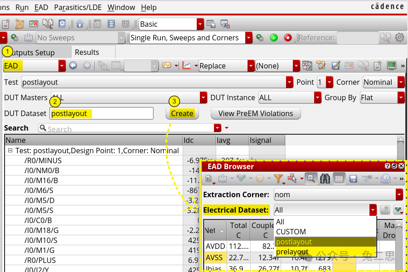Screen dimensions: 408x272
Task: Open the Group By Flat dropdown
Action: pos(401,97)
